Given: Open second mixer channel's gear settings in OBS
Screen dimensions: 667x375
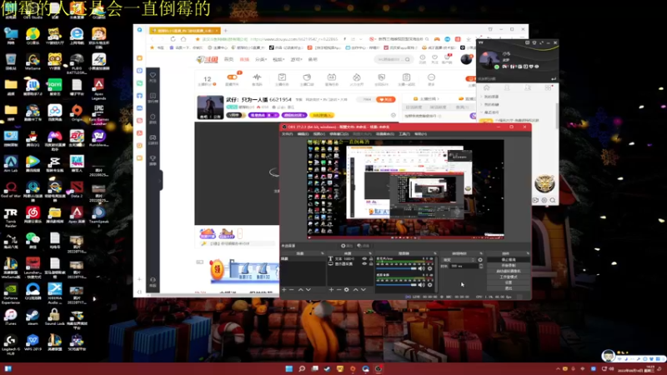Looking at the screenshot, I should pos(429,285).
